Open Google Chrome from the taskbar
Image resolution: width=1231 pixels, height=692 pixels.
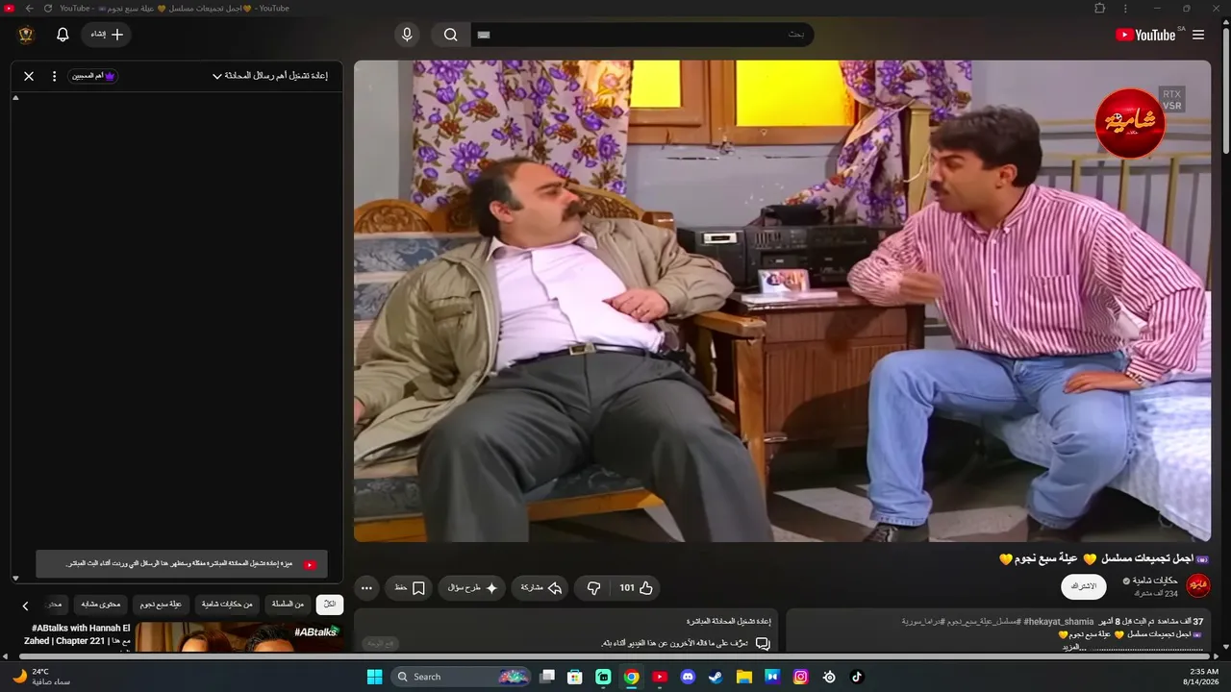point(631,677)
